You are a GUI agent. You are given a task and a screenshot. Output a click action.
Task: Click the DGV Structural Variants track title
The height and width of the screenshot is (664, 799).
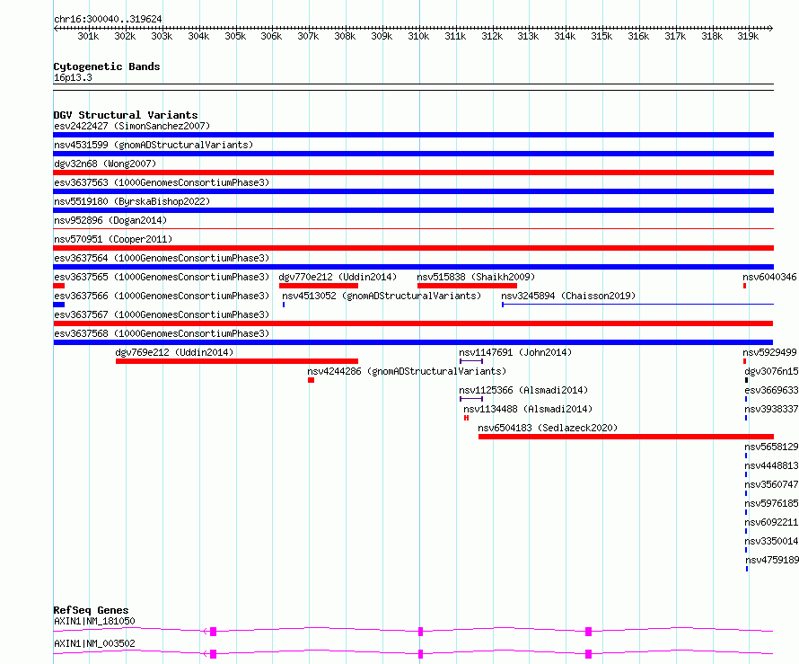click(x=125, y=115)
